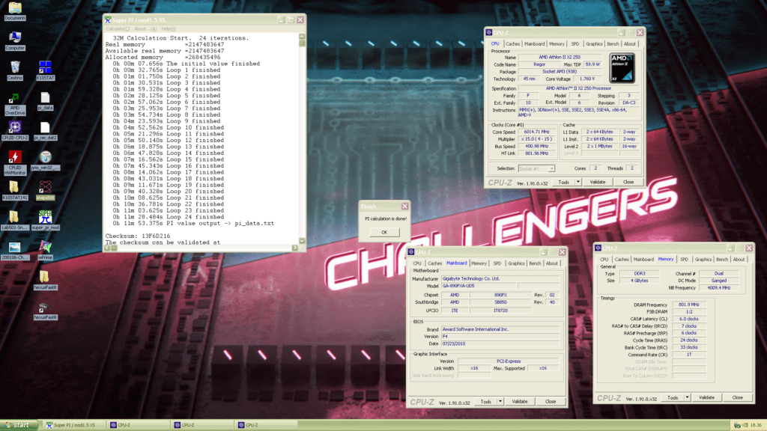Open the Lab501-Sn... folder icon
The height and width of the screenshot is (431, 767).
15,221
